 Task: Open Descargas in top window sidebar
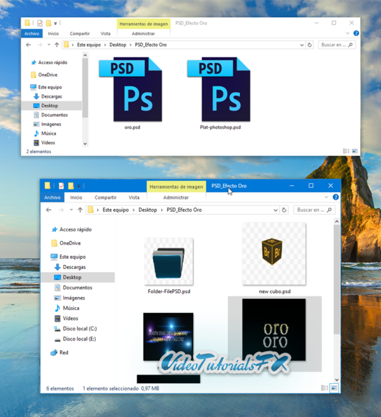coord(48,96)
